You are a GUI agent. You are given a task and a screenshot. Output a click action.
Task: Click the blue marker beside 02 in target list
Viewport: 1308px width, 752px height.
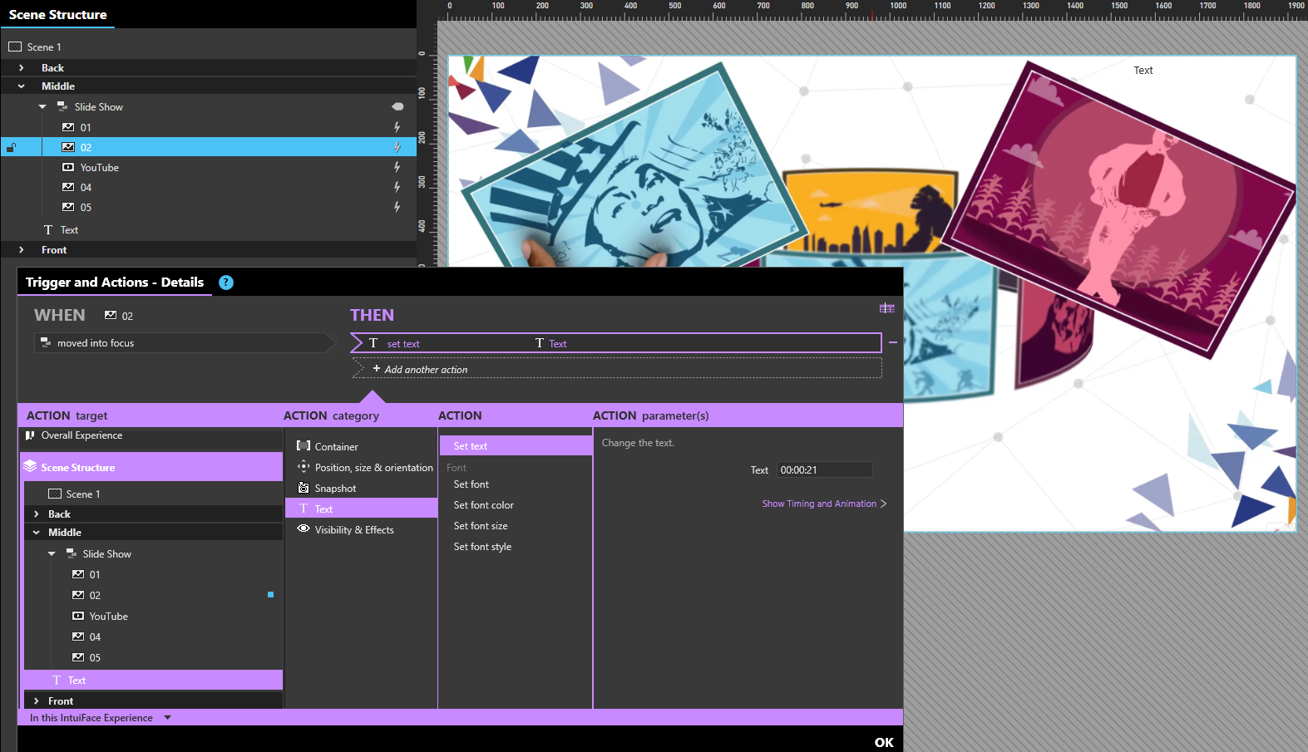coord(270,595)
